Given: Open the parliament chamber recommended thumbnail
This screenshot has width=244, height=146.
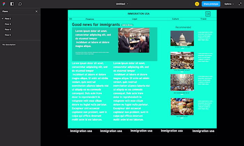Looking at the screenshot, I should [182, 61].
